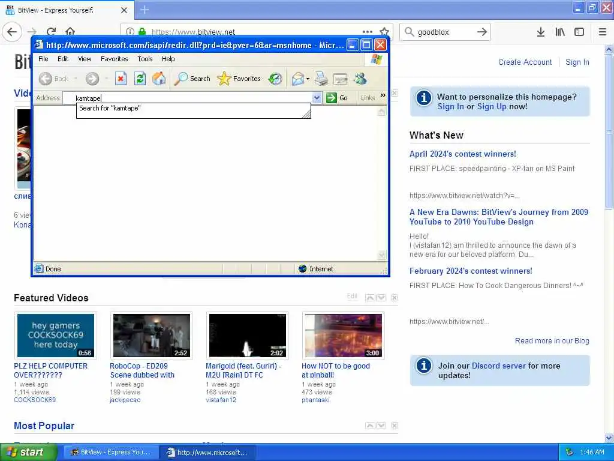Open the Messenger people icon in Internet Explorer

click(x=360, y=79)
